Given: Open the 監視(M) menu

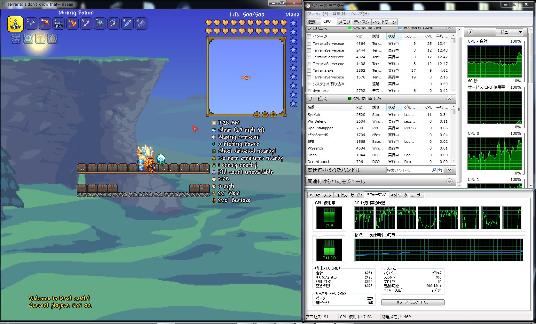Looking at the screenshot, I should [339, 14].
